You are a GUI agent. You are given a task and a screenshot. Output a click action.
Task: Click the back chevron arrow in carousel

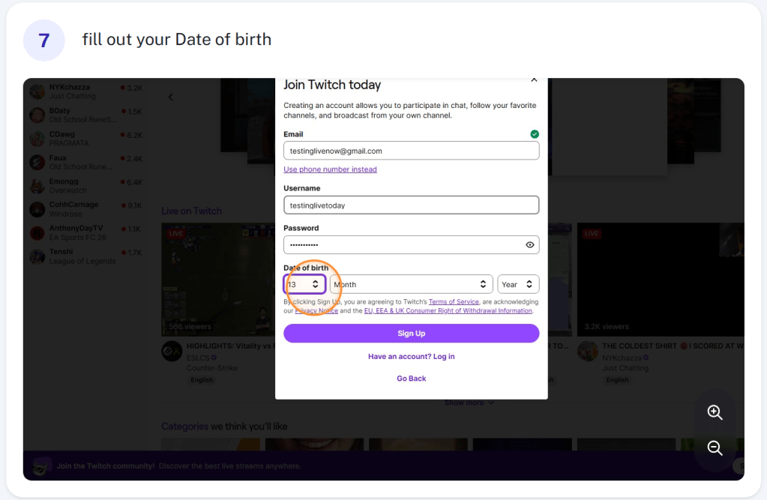pyautogui.click(x=171, y=97)
